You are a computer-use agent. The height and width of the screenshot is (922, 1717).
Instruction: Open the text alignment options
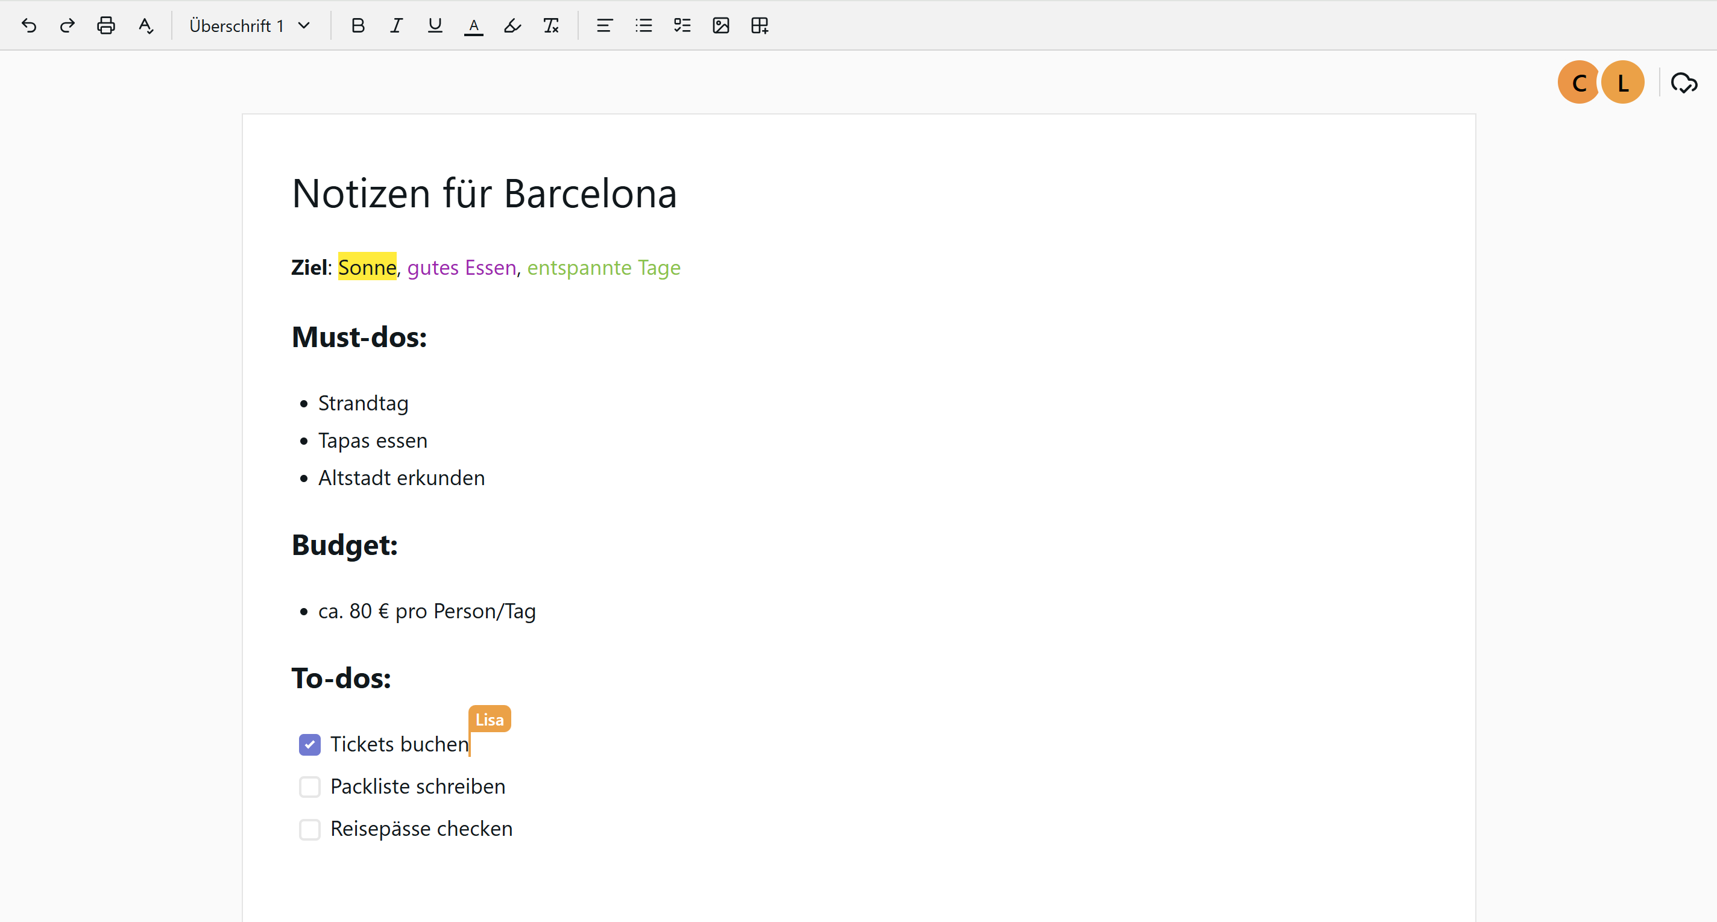[605, 25]
